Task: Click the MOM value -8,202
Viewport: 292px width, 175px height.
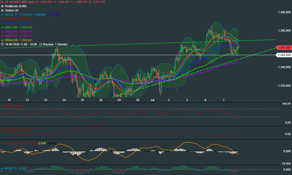Action: 23,168
